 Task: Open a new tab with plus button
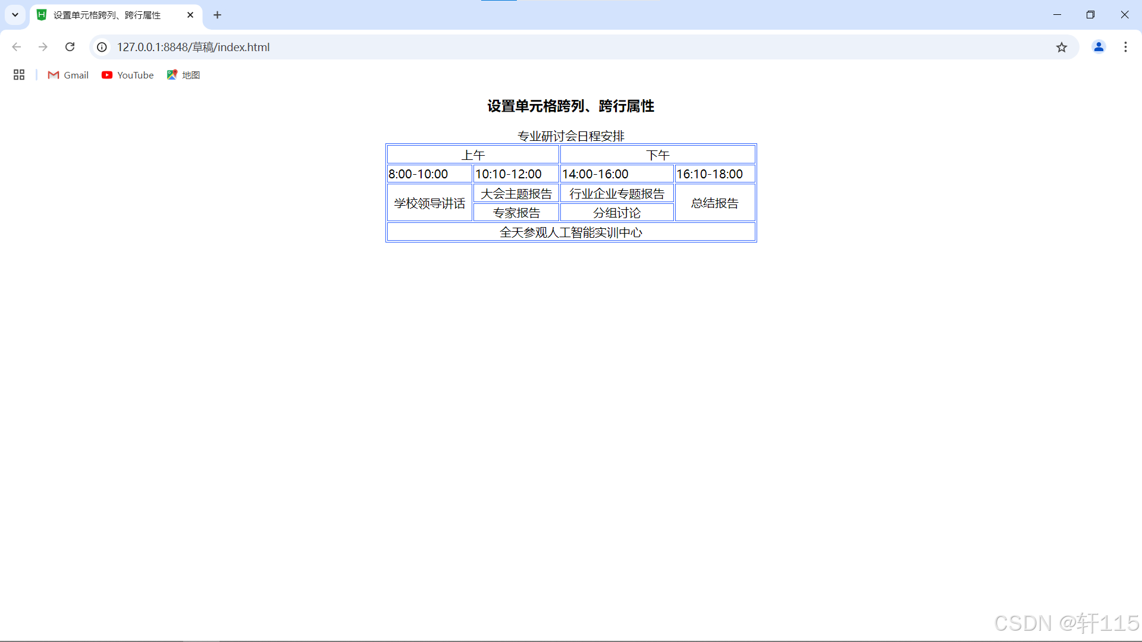(x=218, y=15)
